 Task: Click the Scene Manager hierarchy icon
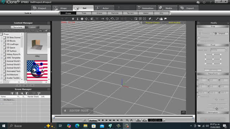(39, 93)
